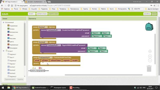Open the backpack icon in workspace
Viewport: 160px width, 90px height.
point(149,27)
